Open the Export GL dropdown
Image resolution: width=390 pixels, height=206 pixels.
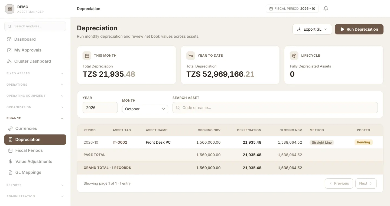312,29
